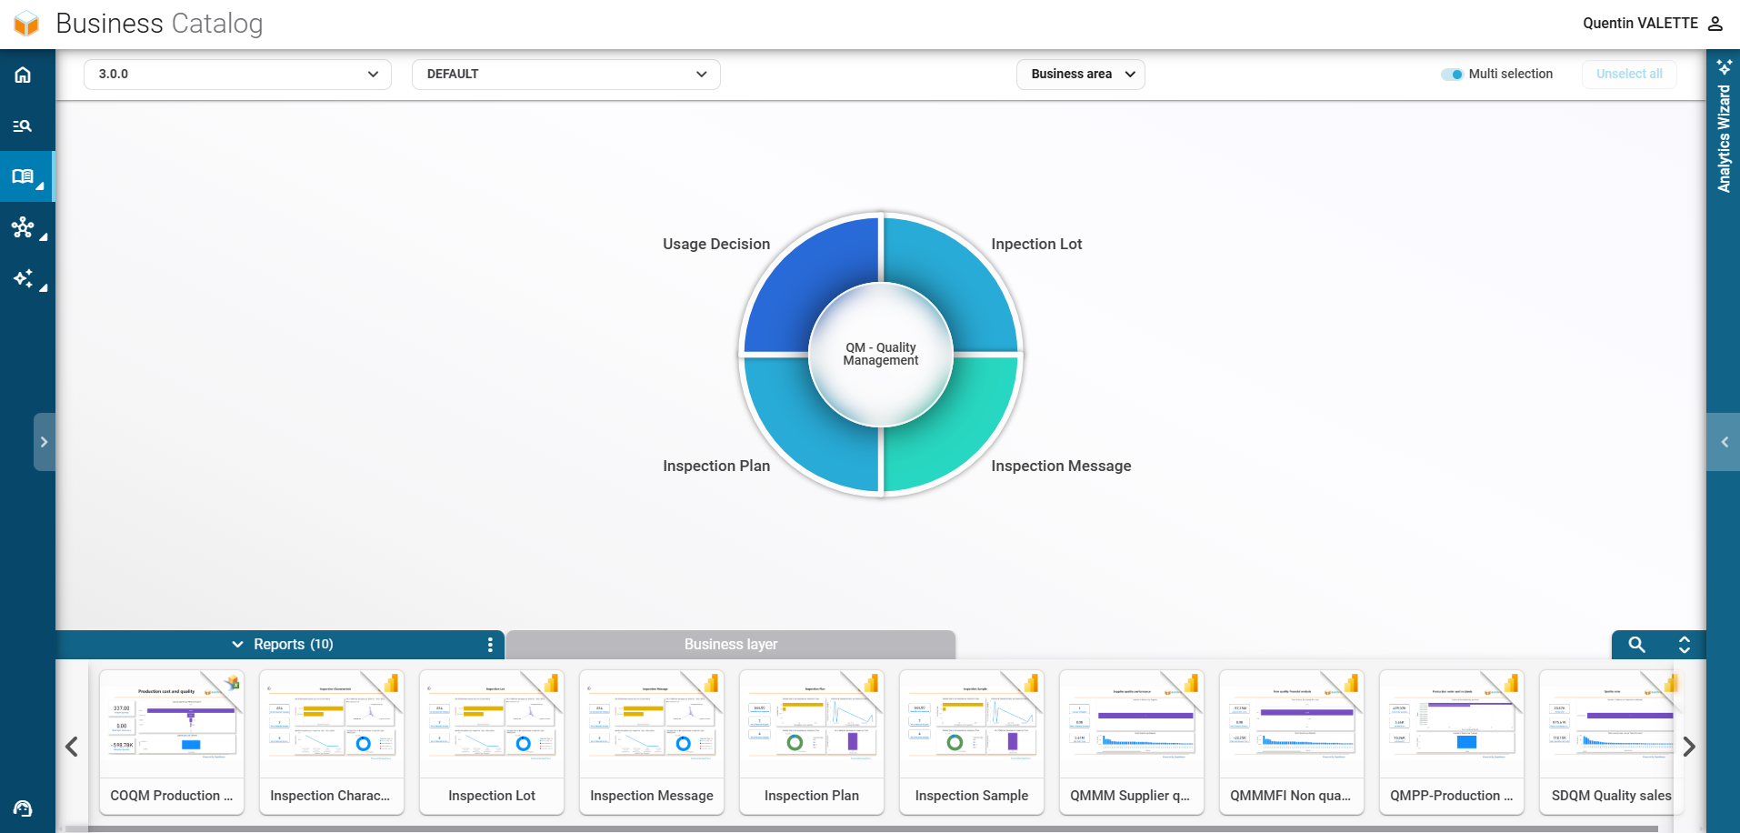This screenshot has height=833, width=1740.
Task: Click the user profile icon
Action: 1715,24
